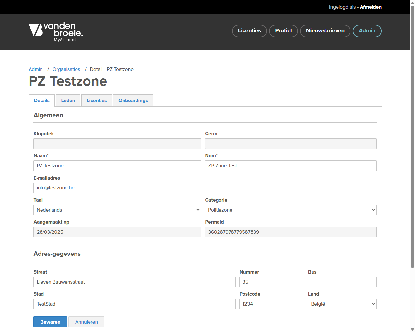Click the 'Adres-gegevens' section heading
The width and height of the screenshot is (415, 332).
57,254
